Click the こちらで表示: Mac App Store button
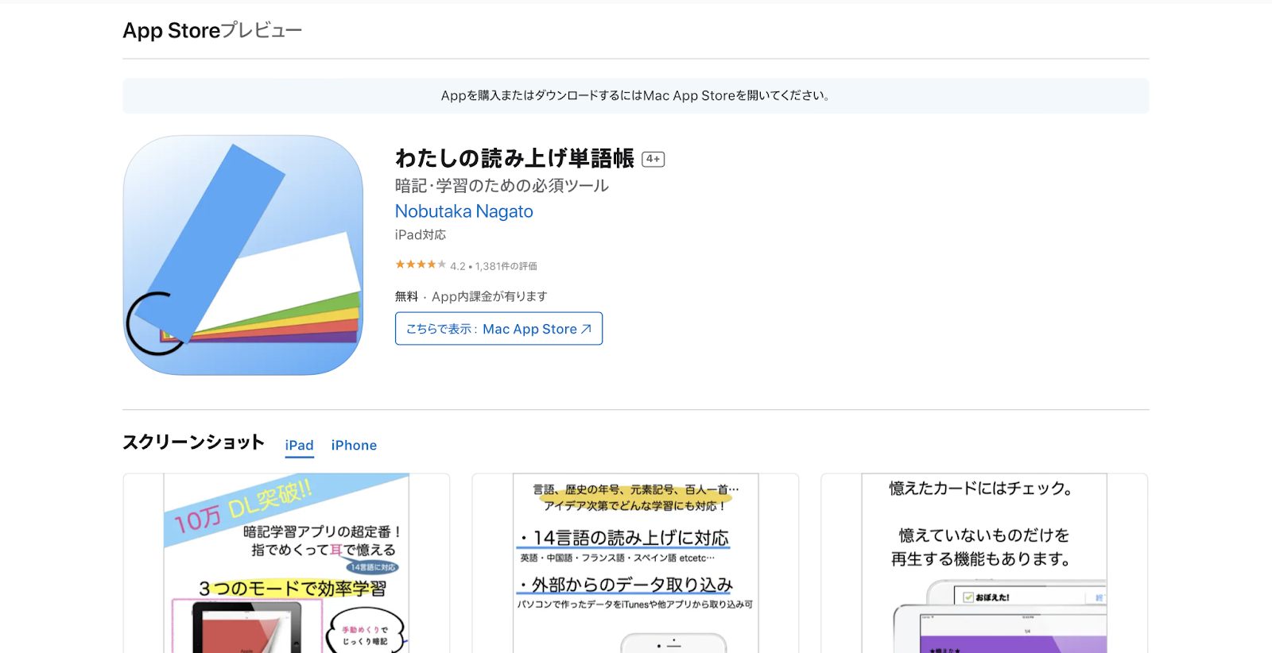1272x653 pixels. pos(498,329)
